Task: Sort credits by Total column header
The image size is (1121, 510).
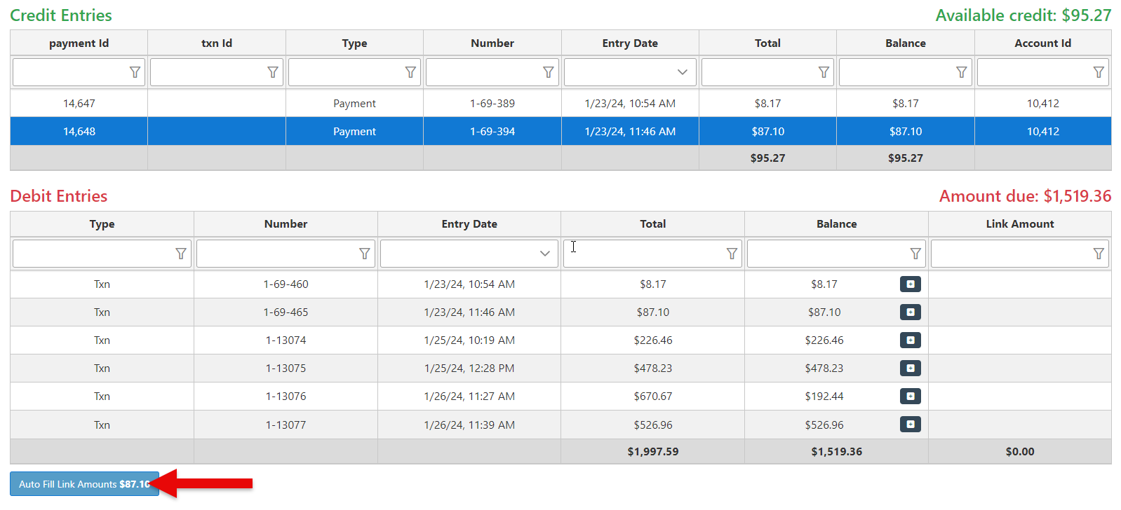Action: (x=767, y=43)
